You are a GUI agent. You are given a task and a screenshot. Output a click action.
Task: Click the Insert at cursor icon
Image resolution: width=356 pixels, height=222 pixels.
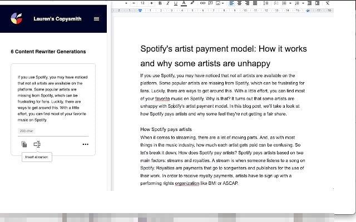[37, 144]
